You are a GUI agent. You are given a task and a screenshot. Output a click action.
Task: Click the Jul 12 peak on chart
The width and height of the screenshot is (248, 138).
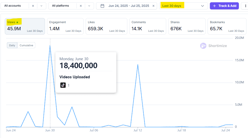(138, 65)
